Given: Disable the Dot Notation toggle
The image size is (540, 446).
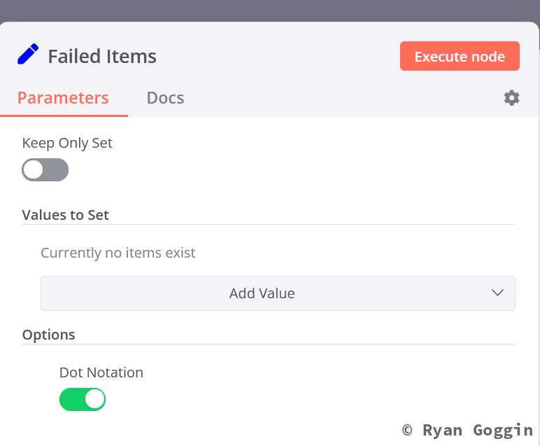Looking at the screenshot, I should coord(83,399).
